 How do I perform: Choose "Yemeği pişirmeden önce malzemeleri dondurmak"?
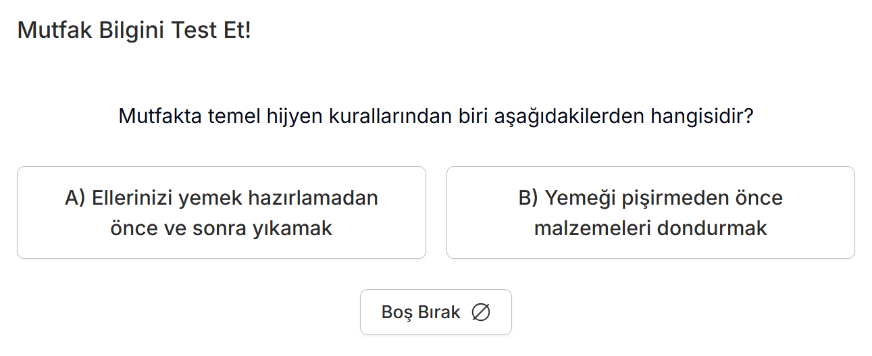point(650,213)
